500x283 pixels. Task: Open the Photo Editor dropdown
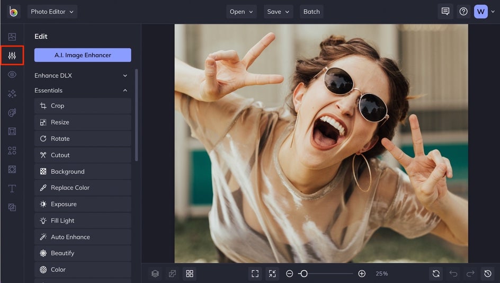[52, 12]
